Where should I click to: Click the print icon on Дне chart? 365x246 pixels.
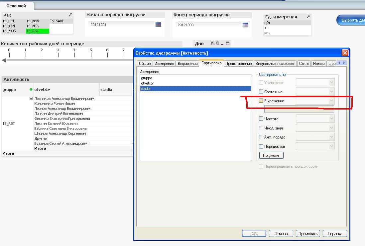click(x=213, y=43)
